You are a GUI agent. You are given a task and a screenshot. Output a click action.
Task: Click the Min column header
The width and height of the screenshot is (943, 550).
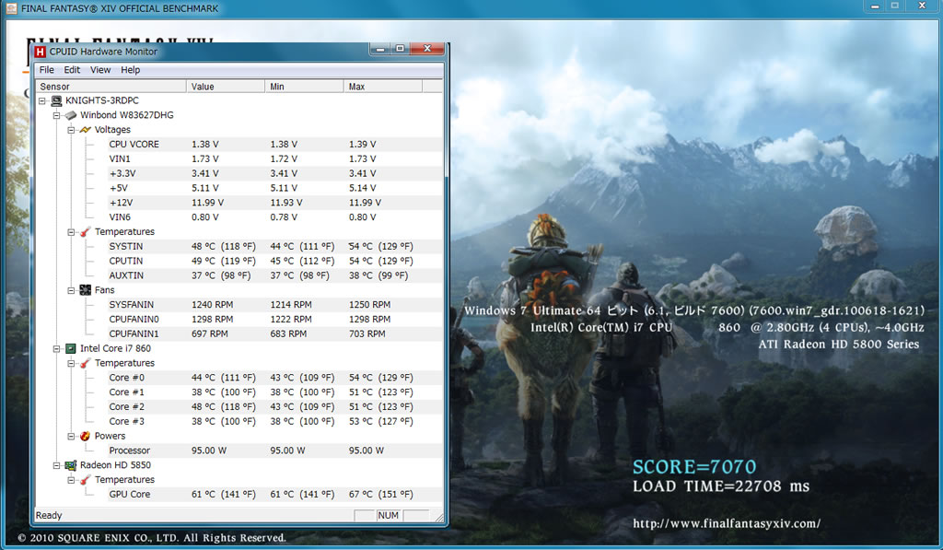click(304, 87)
